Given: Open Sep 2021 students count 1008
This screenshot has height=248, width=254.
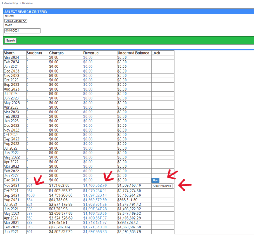Looking at the screenshot, I should (x=31, y=195).
